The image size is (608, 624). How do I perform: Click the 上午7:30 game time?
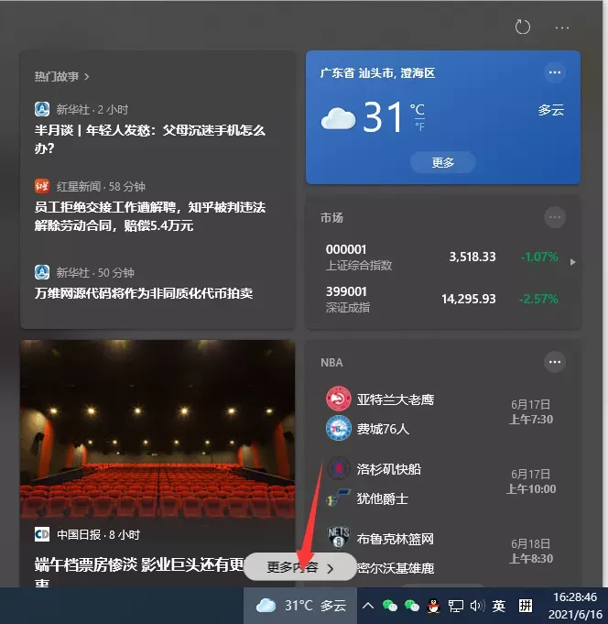point(531,419)
